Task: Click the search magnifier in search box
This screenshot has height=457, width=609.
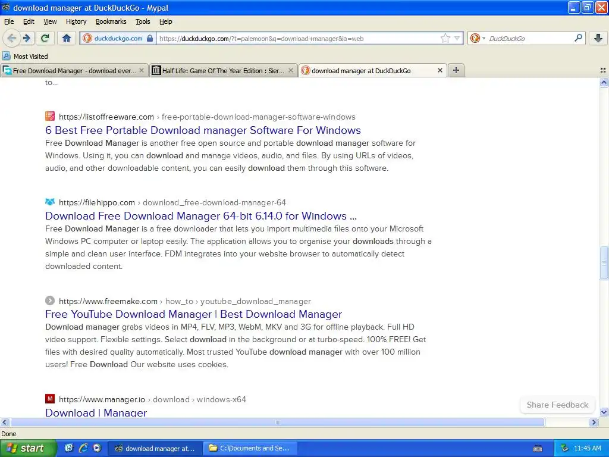Action: 578,37
